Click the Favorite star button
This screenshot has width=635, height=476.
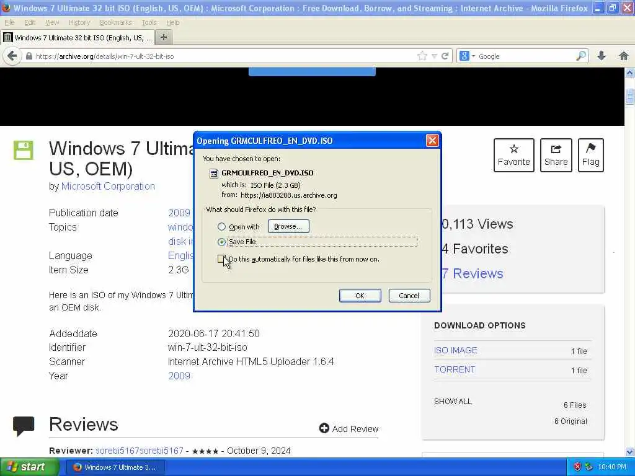coord(514,155)
